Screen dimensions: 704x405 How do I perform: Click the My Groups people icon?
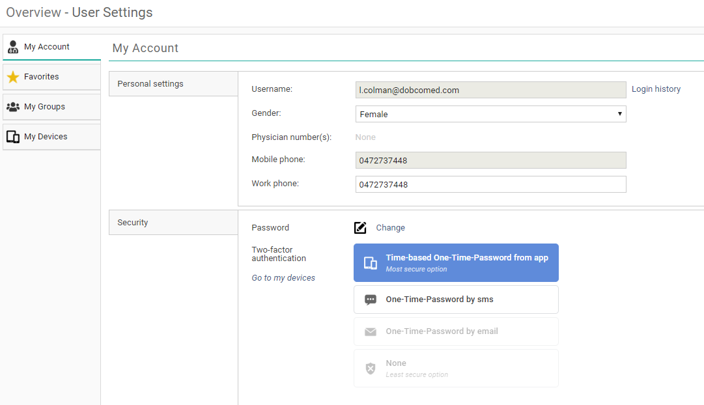[x=13, y=107]
